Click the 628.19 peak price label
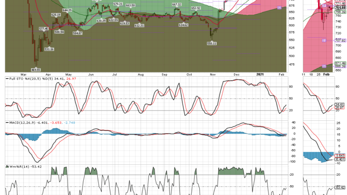Viewport: 347px width, 195px height. (x=56, y=15)
